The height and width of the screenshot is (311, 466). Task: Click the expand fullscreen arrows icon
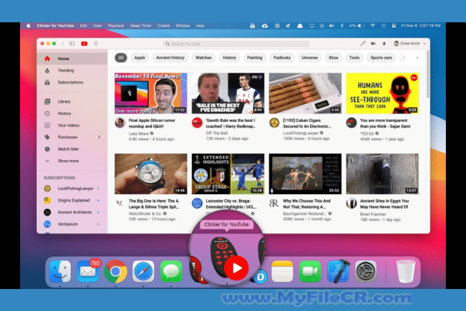click(x=362, y=43)
